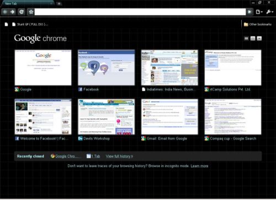Open the wrench tools menu
The width and height of the screenshot is (276, 200).
[269, 12]
